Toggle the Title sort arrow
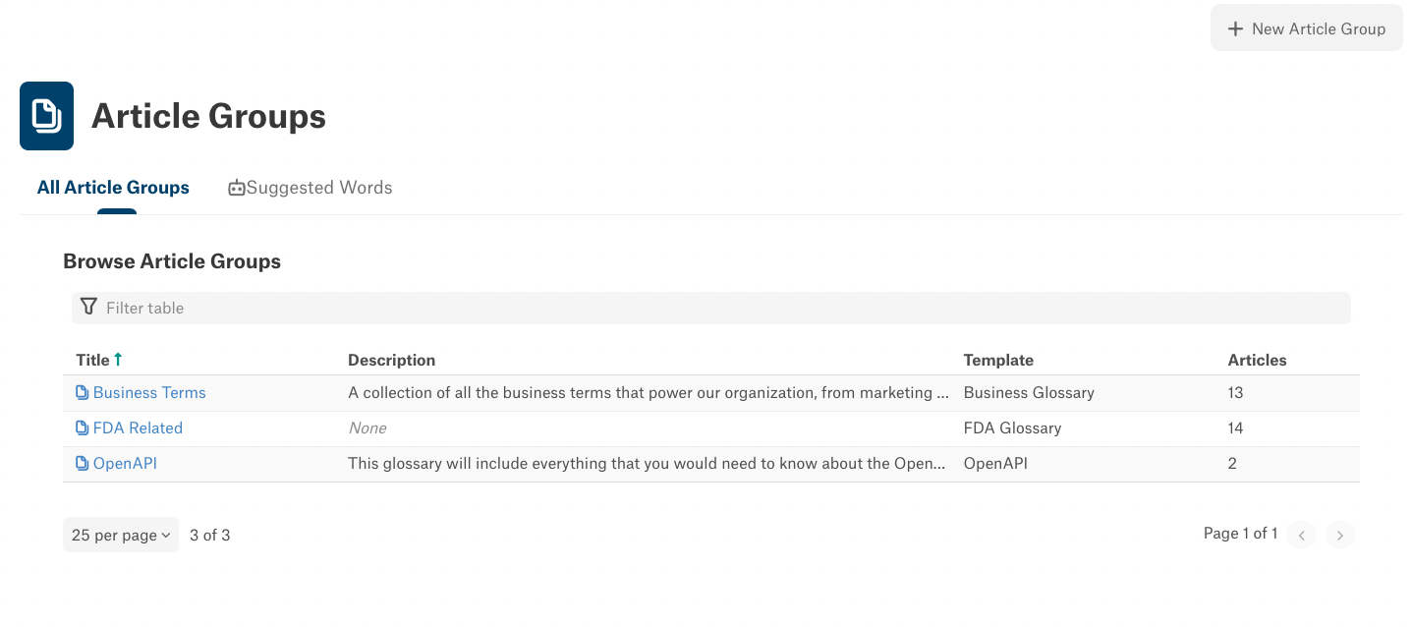1412x627 pixels. click(x=118, y=360)
